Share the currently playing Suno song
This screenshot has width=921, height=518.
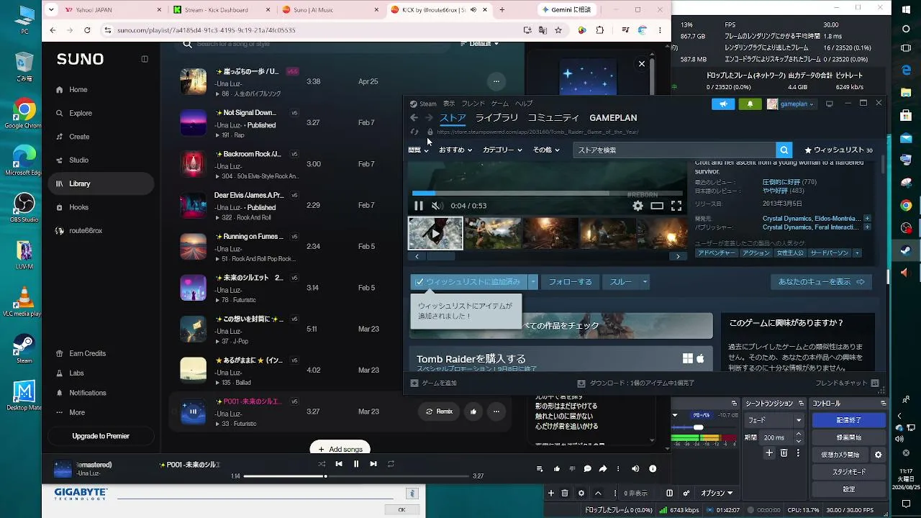coord(603,469)
